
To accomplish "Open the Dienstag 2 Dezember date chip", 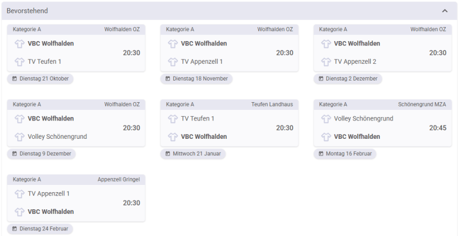I will [348, 79].
